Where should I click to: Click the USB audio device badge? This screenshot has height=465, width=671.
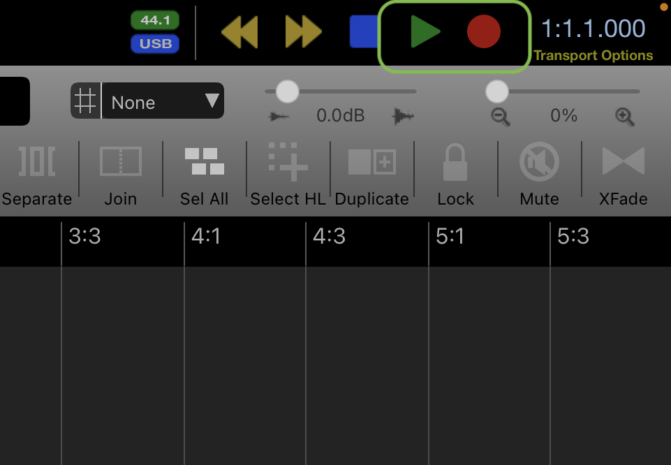[x=155, y=43]
